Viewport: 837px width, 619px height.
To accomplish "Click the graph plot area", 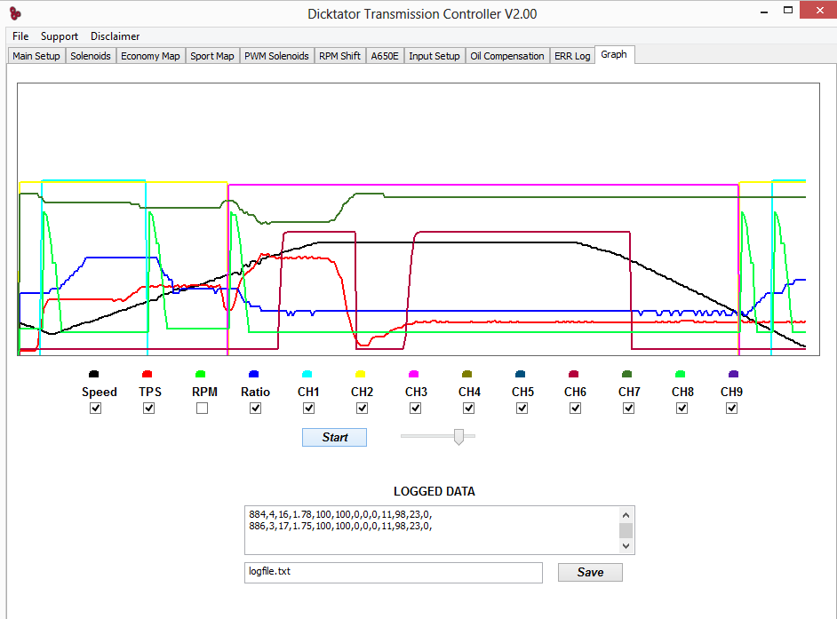I will click(418, 219).
